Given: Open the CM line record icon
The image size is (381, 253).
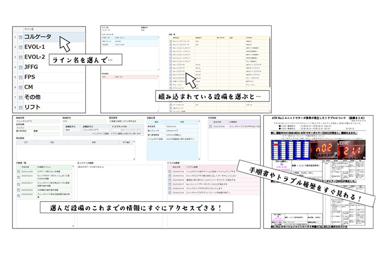Looking at the screenshot, I should [x=19, y=87].
